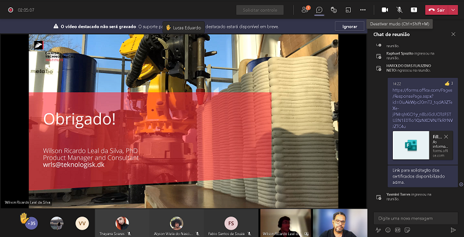This screenshot has width=464, height=237.
Task: Select the Alyson Vilela participant tile
Action: click(177, 223)
